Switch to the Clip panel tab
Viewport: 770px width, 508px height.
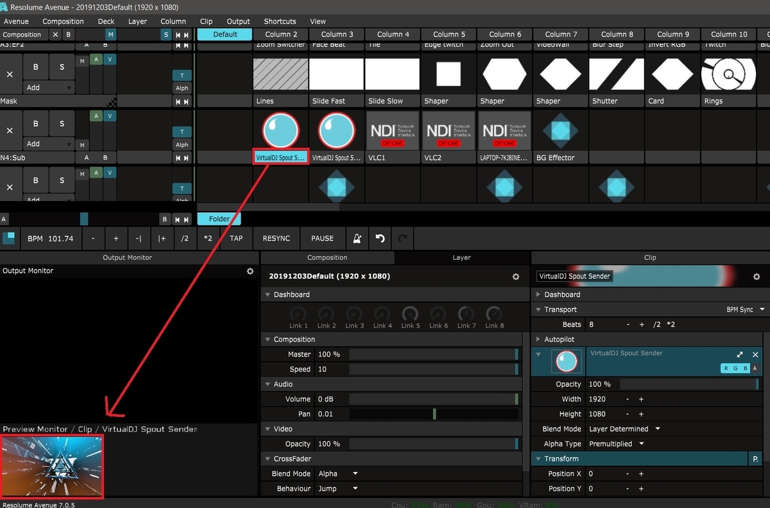(x=650, y=258)
